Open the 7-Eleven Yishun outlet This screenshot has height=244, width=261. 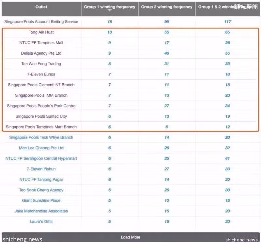tap(41, 169)
